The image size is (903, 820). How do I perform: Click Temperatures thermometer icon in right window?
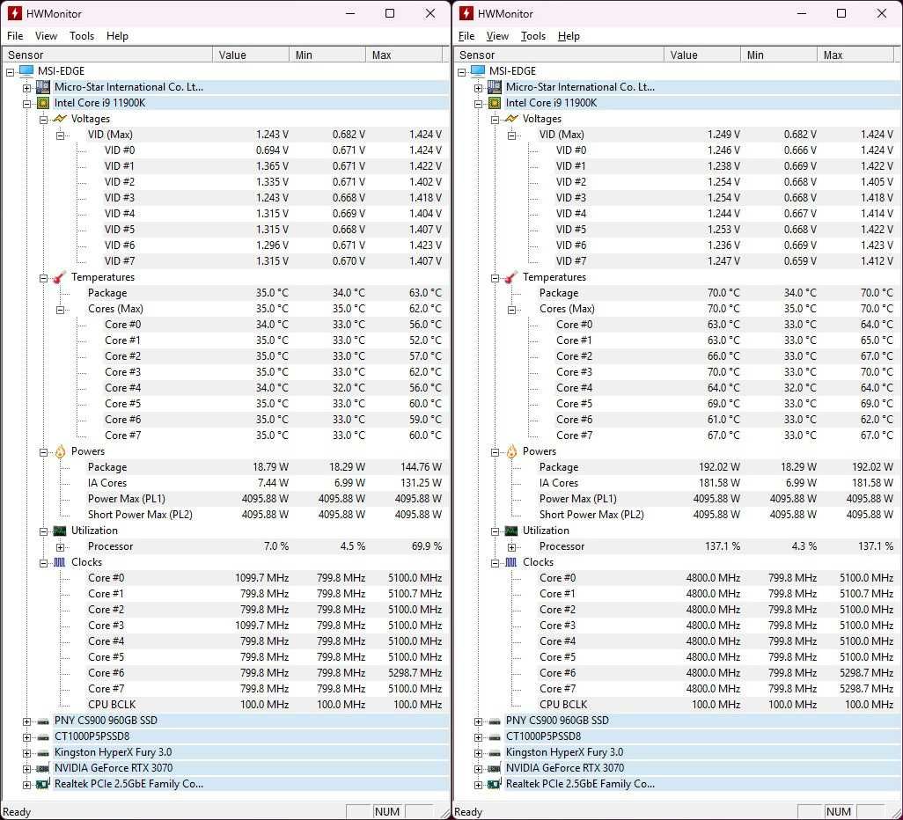pos(510,277)
